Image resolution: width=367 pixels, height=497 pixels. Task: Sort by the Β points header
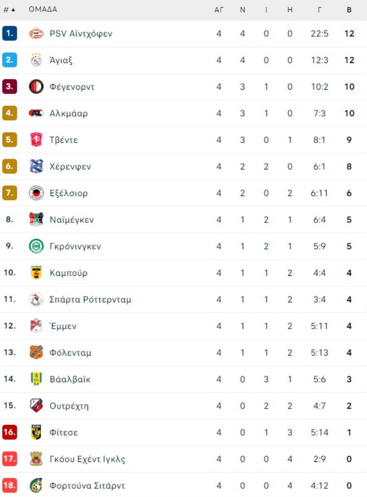tap(349, 10)
